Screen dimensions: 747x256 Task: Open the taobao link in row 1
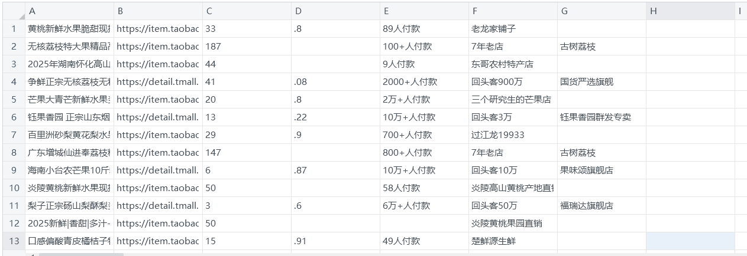coord(158,28)
